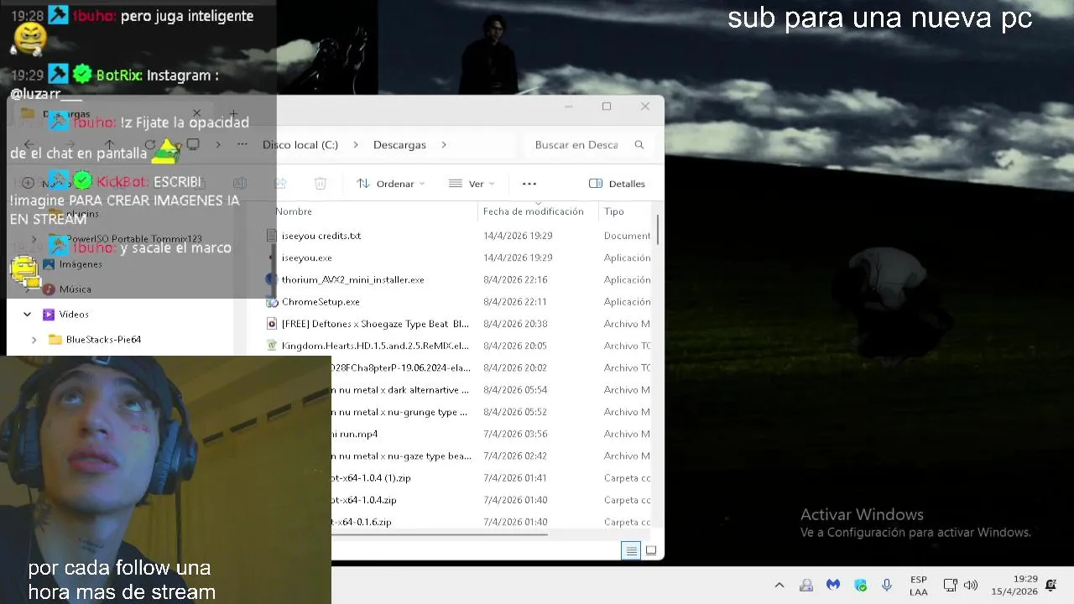Image resolution: width=1074 pixels, height=604 pixels.
Task: Show hidden tray icons chevron
Action: click(x=779, y=585)
